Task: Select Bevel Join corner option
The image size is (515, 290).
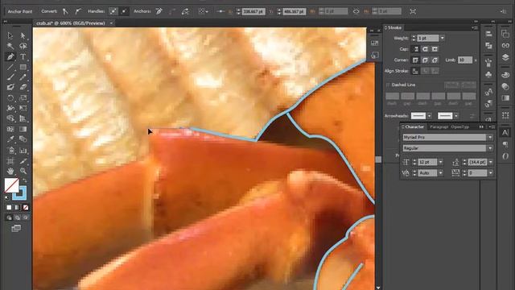Action: [435, 60]
